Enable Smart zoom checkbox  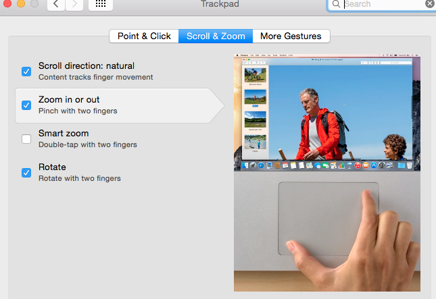coord(26,139)
